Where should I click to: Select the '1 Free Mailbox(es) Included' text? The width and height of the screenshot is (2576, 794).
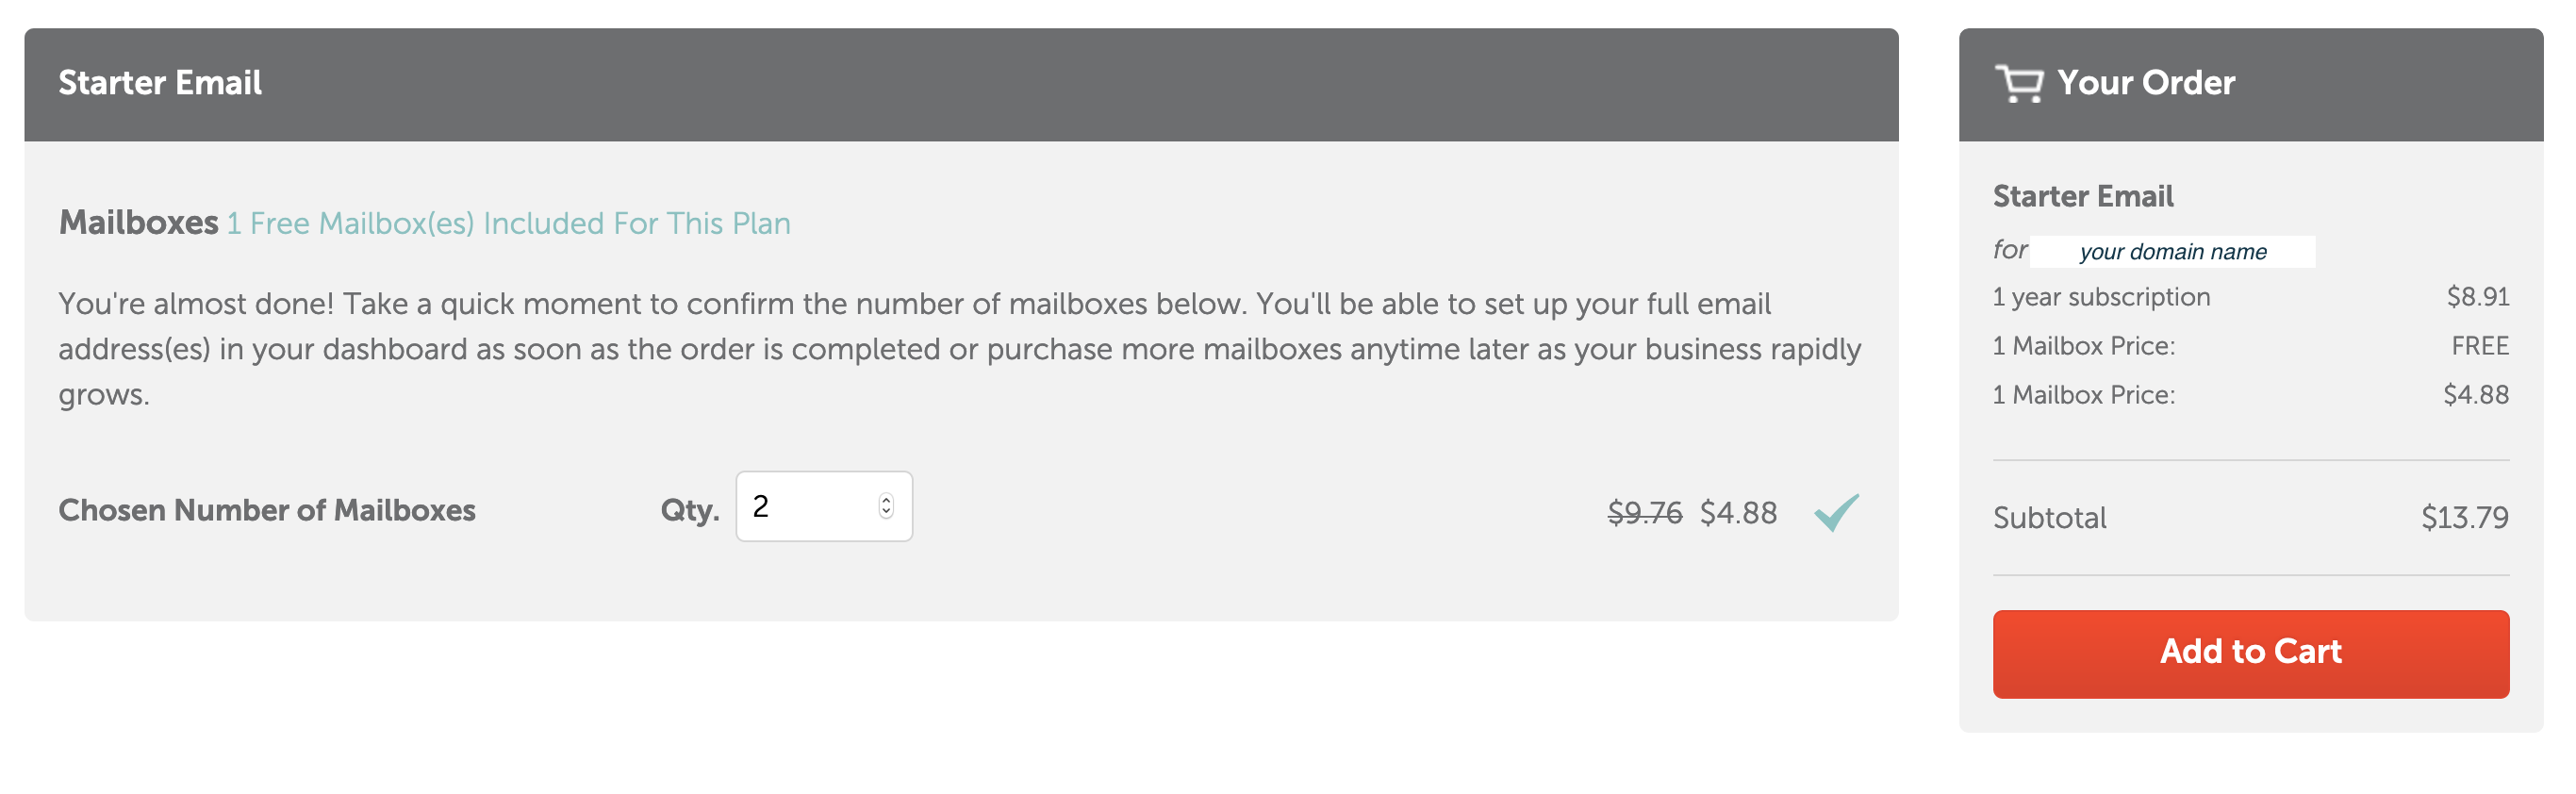tap(508, 223)
